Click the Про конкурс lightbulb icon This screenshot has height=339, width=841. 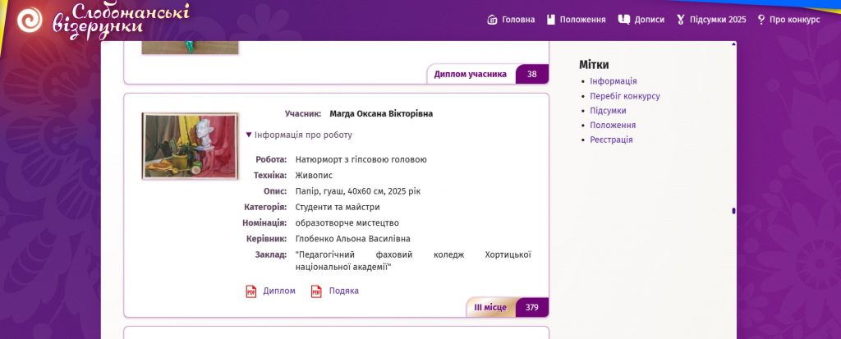761,20
